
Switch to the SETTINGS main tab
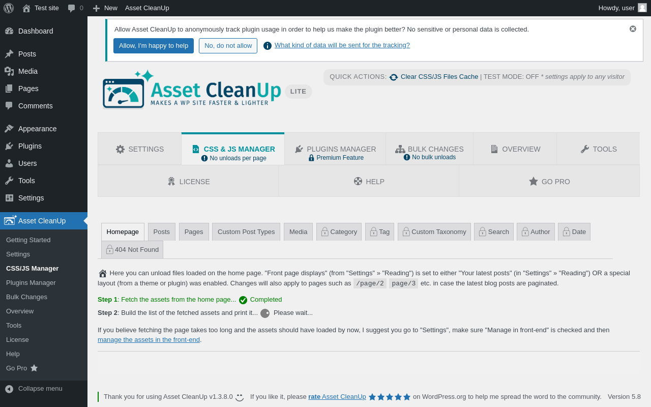(140, 149)
